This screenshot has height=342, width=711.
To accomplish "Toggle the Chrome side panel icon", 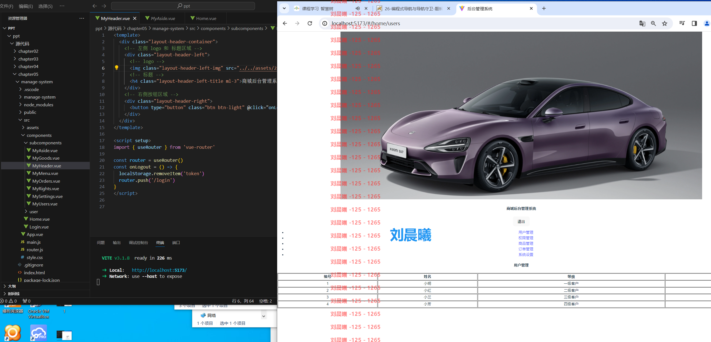I will (x=694, y=23).
